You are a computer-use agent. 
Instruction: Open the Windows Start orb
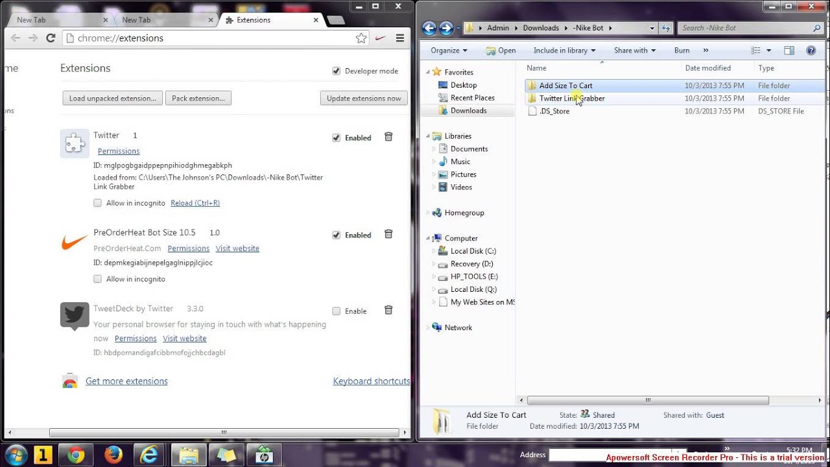(15, 455)
